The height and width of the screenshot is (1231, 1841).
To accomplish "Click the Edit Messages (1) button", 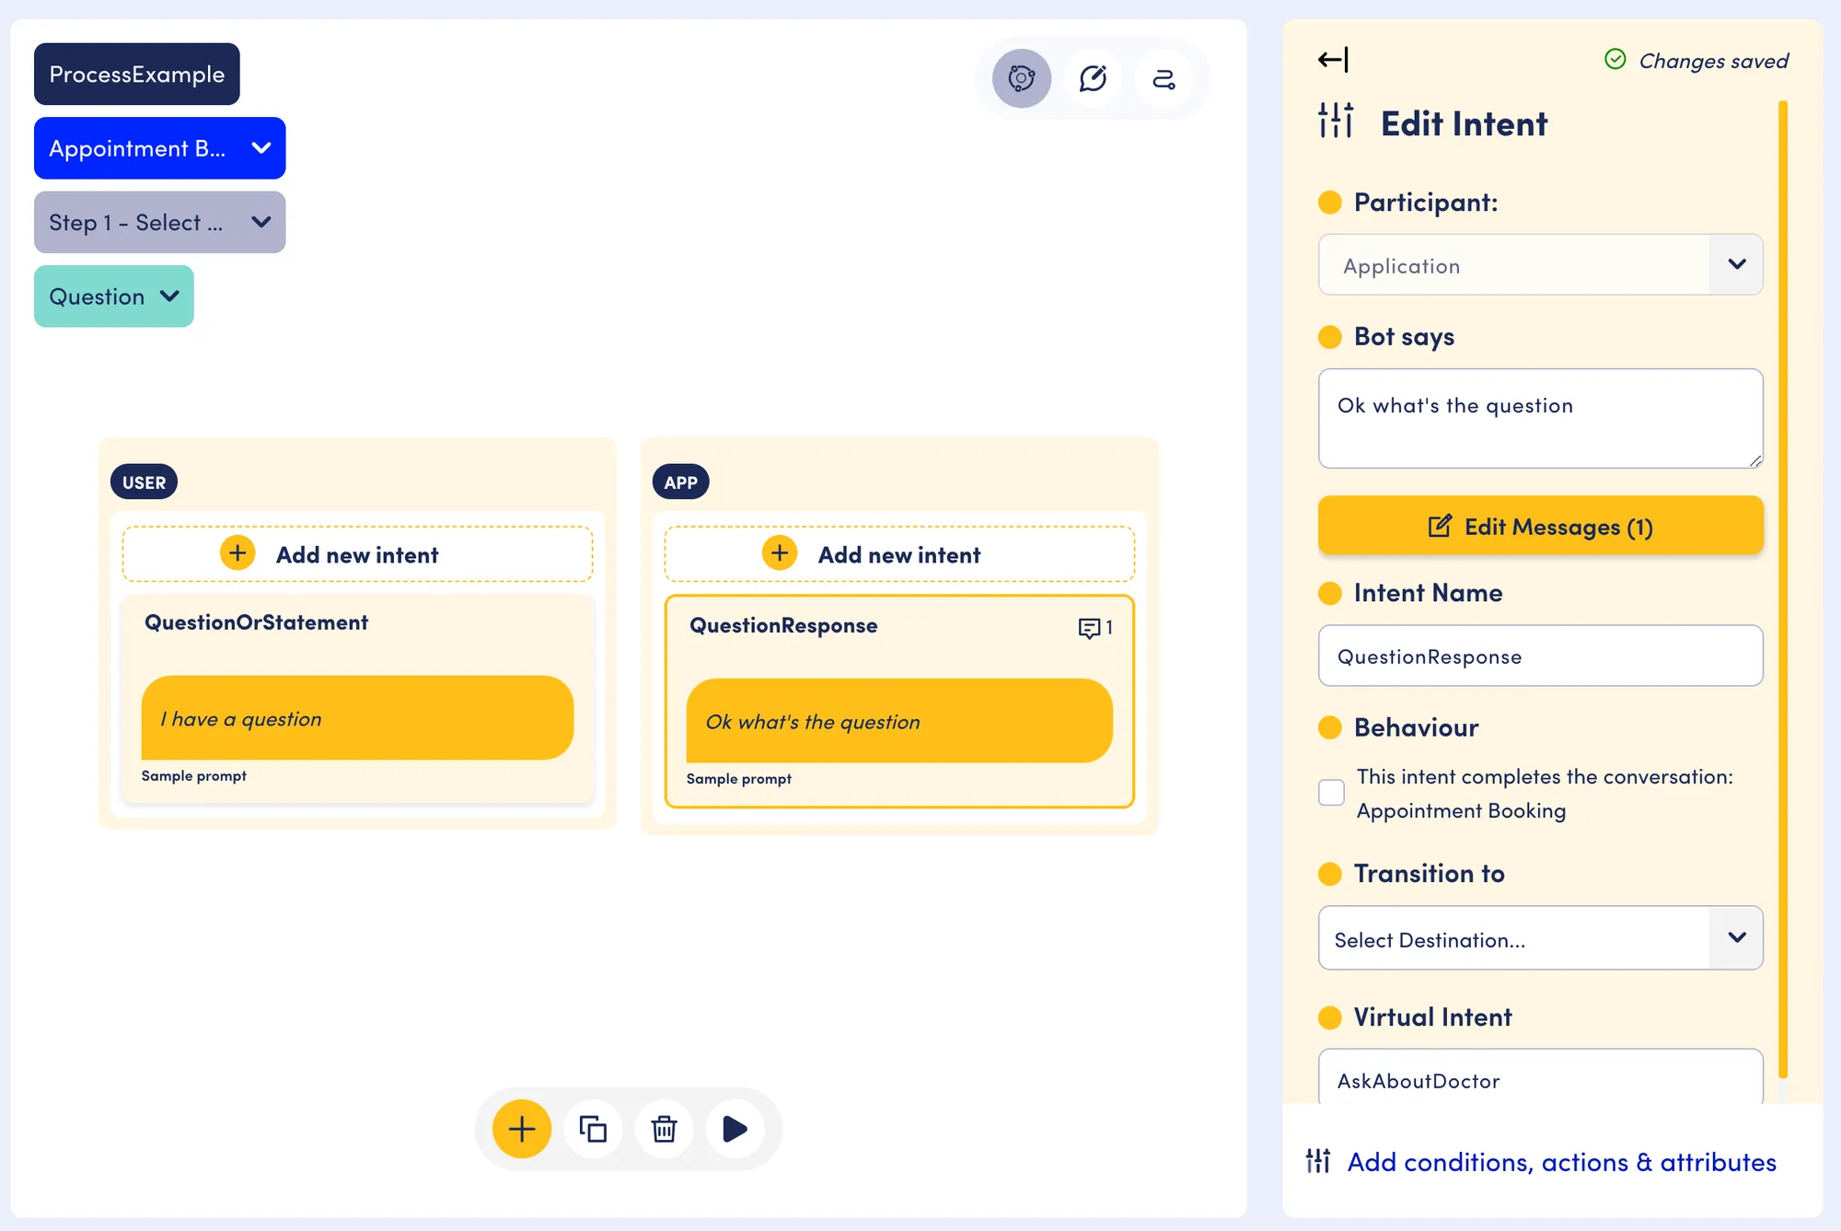I will click(x=1540, y=526).
